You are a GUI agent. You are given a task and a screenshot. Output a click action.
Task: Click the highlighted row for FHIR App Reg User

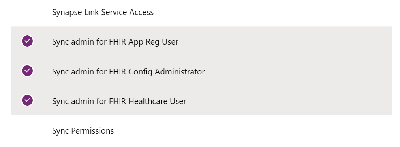tap(201, 41)
